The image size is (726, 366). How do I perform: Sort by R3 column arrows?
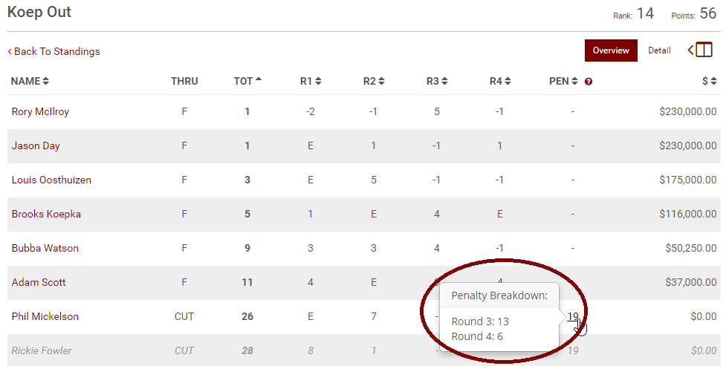click(444, 81)
